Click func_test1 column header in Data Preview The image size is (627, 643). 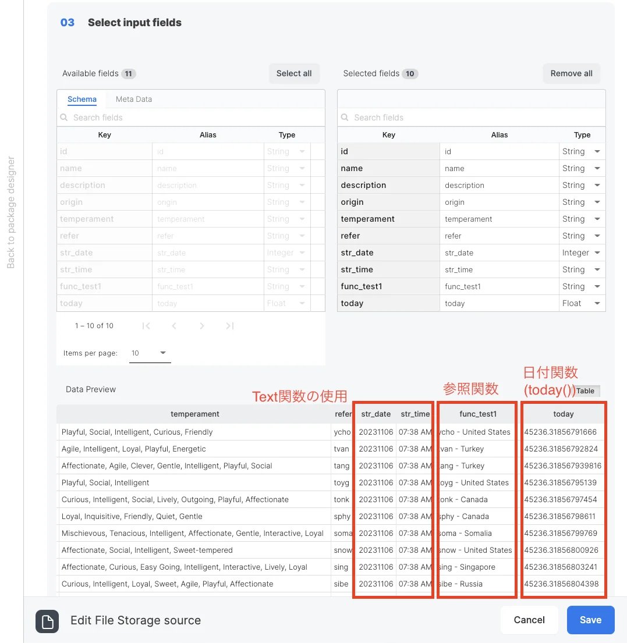click(x=477, y=414)
